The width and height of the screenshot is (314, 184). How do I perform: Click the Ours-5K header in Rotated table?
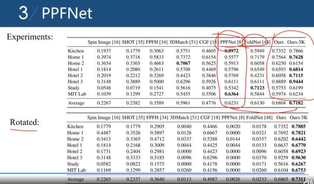[x=299, y=118]
